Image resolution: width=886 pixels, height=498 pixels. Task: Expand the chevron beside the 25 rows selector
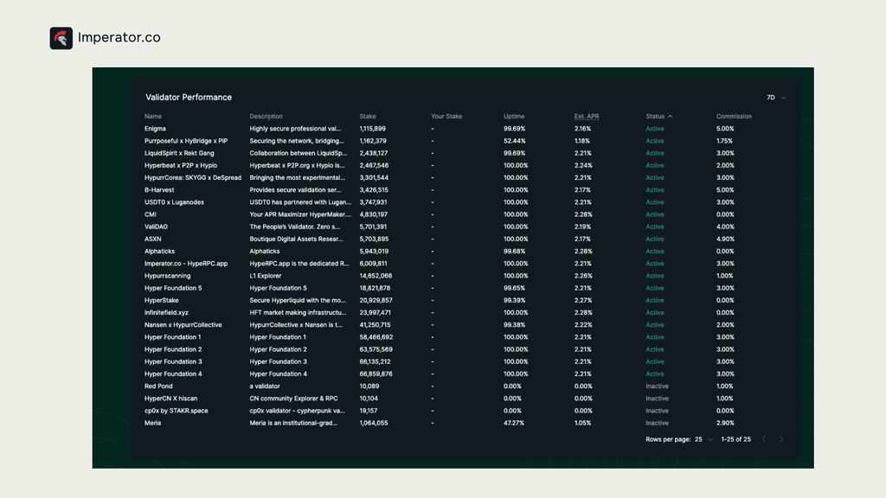[x=709, y=439]
